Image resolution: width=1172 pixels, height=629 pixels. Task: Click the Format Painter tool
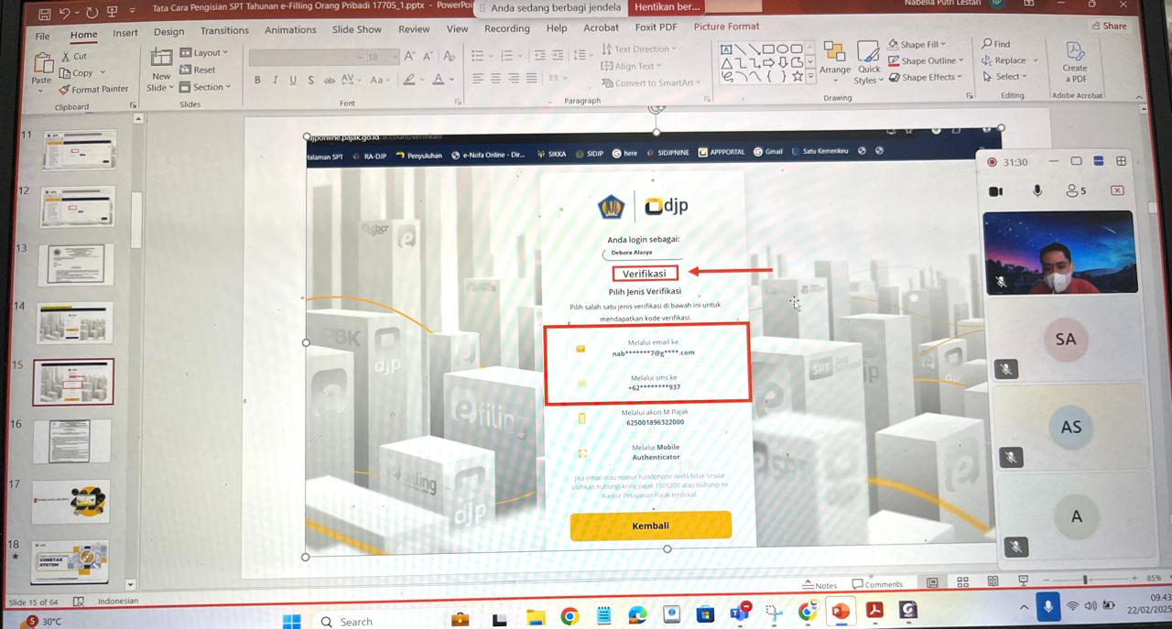pyautogui.click(x=94, y=90)
